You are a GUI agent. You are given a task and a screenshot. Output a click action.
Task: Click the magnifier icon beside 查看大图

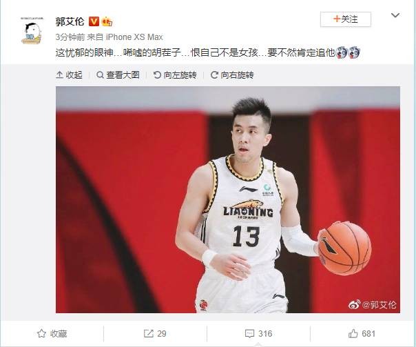click(x=100, y=75)
